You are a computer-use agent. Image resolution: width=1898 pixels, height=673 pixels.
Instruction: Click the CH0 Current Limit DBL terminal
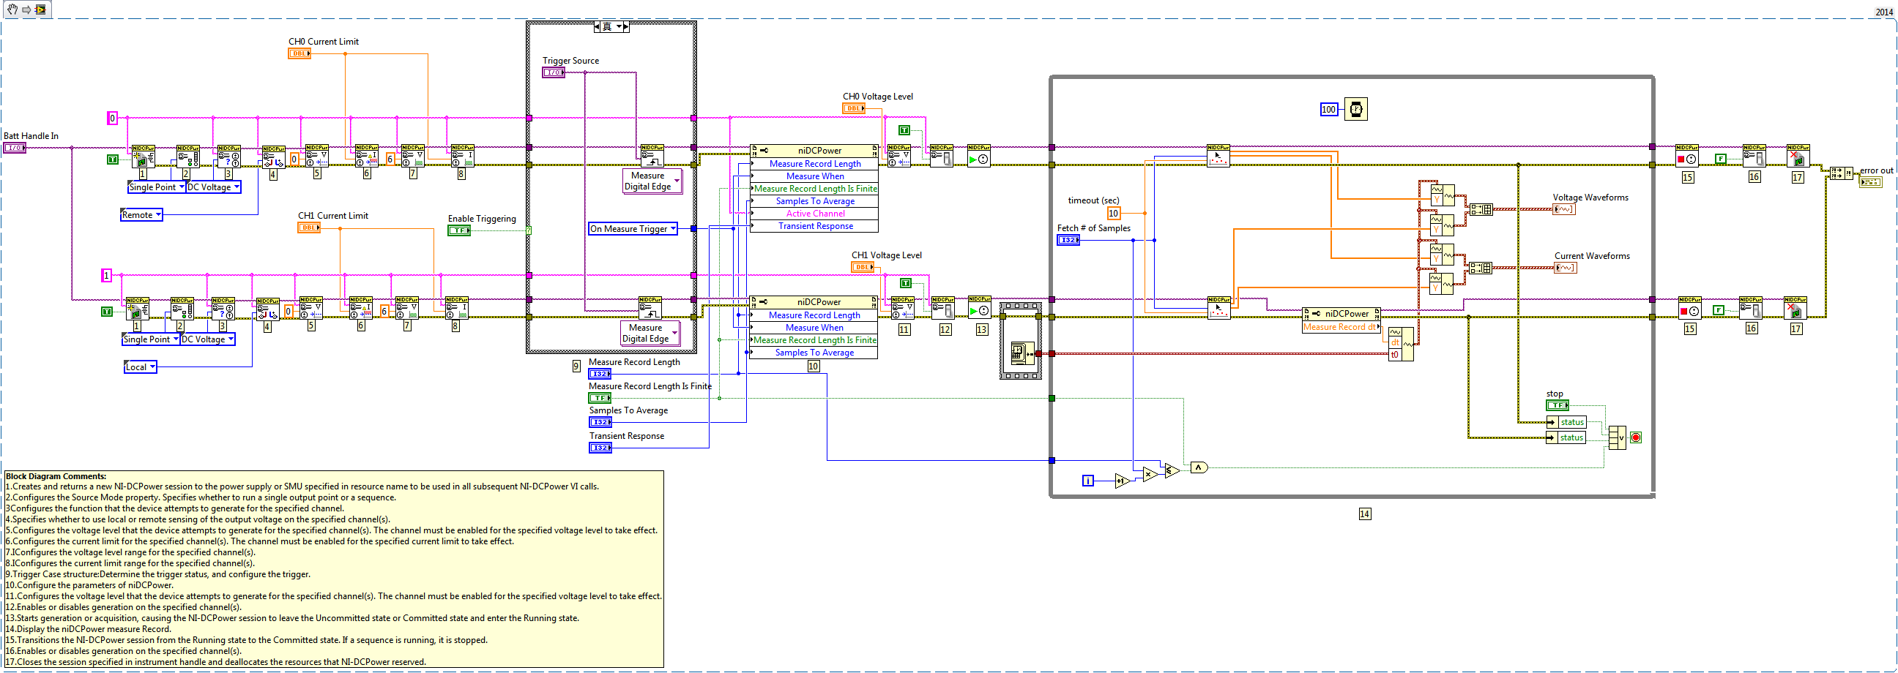coord(300,53)
